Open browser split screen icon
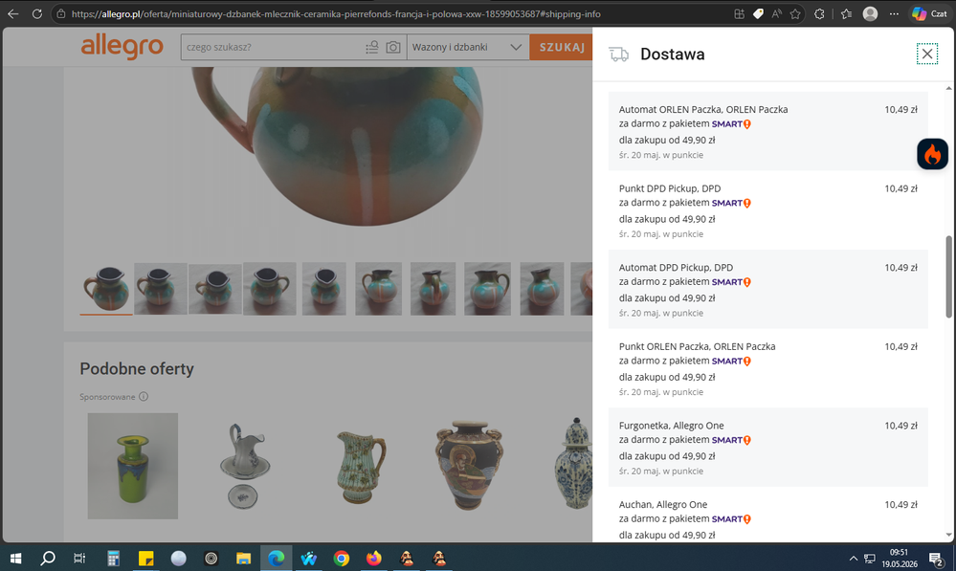The height and width of the screenshot is (571, 956). tap(739, 13)
